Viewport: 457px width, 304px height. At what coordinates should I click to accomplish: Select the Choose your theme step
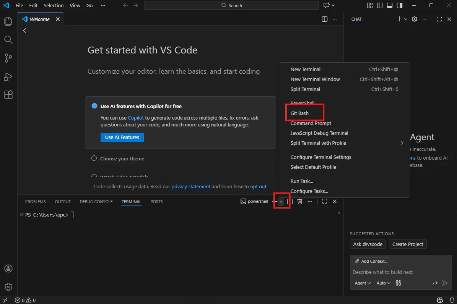[x=122, y=159]
